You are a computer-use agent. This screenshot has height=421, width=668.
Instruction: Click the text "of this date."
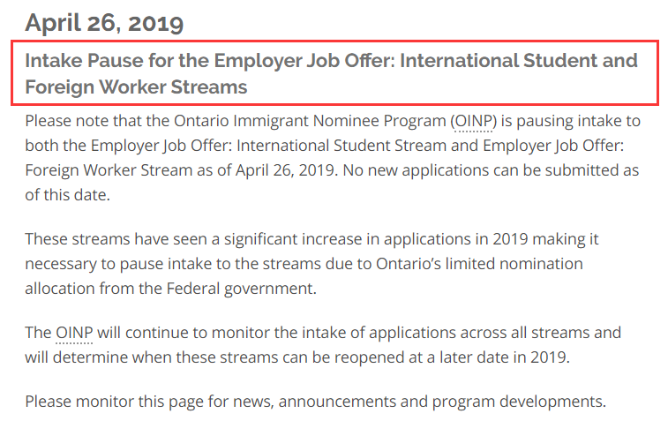coord(67,195)
